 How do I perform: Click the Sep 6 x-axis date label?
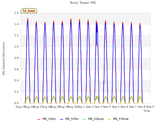(x=124, y=107)
